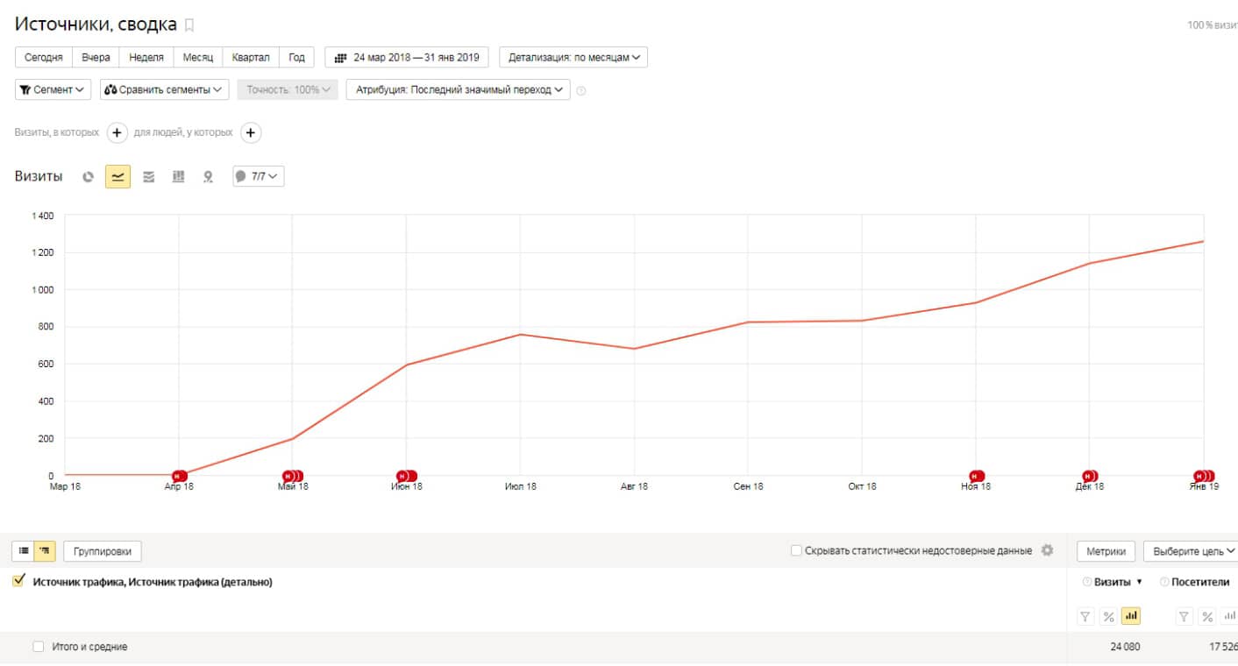Open Детализация: по месяцам dropdown
The height and width of the screenshot is (666, 1238).
[573, 57]
